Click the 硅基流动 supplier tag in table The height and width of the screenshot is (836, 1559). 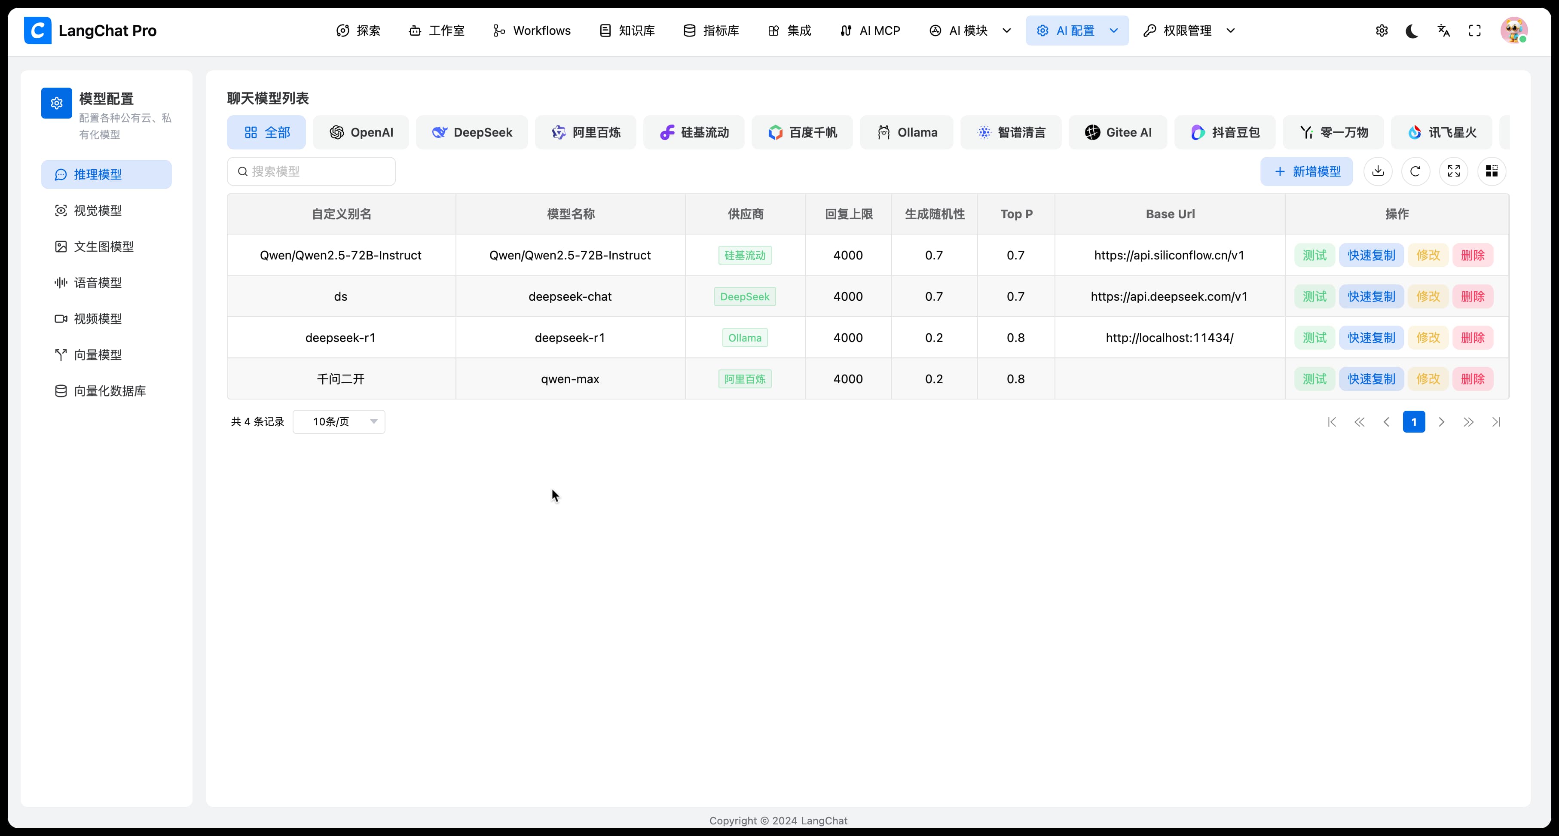click(745, 255)
